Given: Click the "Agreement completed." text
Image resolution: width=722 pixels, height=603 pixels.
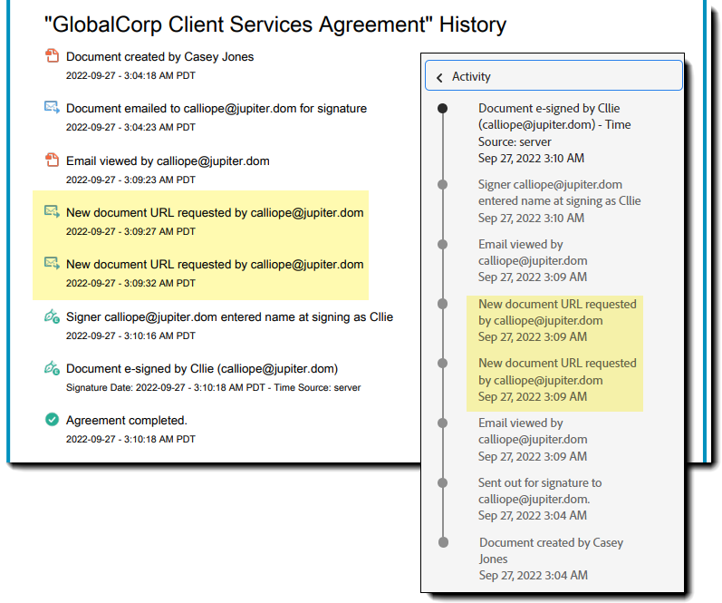Looking at the screenshot, I should 127,421.
